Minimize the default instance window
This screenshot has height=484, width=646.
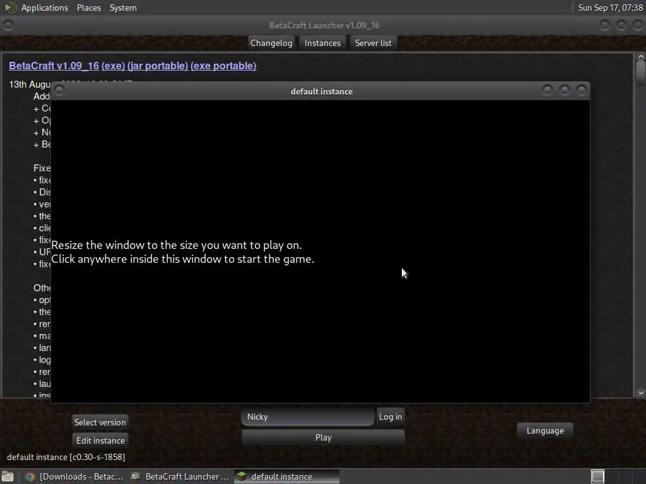pyautogui.click(x=548, y=90)
